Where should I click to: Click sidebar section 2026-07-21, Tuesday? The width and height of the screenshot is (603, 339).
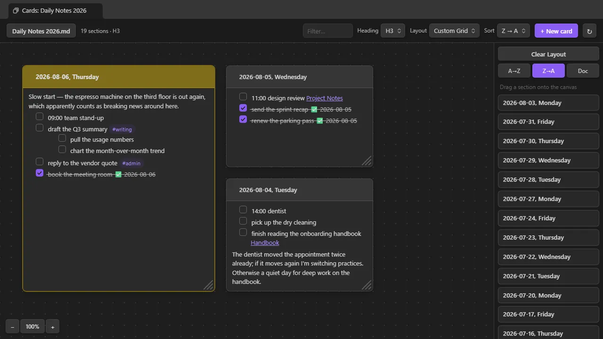pyautogui.click(x=548, y=276)
